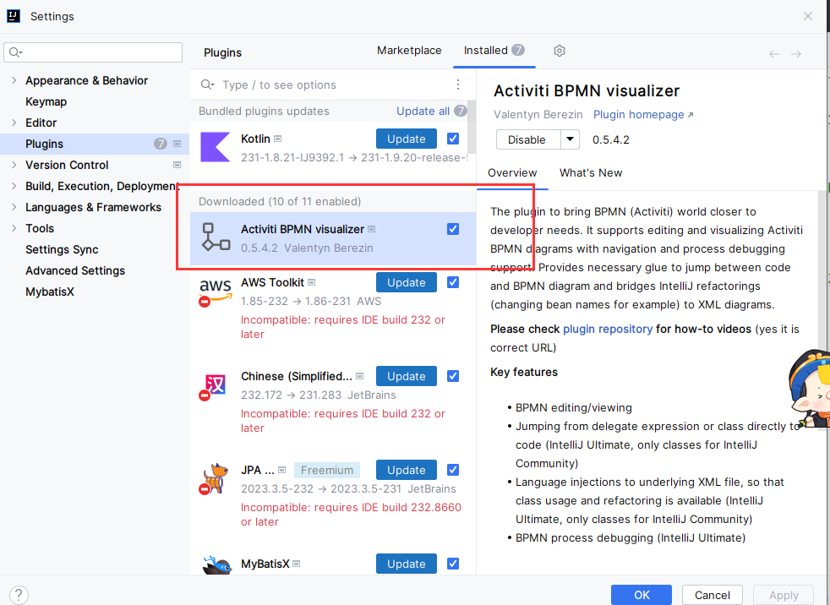This screenshot has width=830, height=605.
Task: Select Keymap in settings tree
Action: click(x=46, y=101)
